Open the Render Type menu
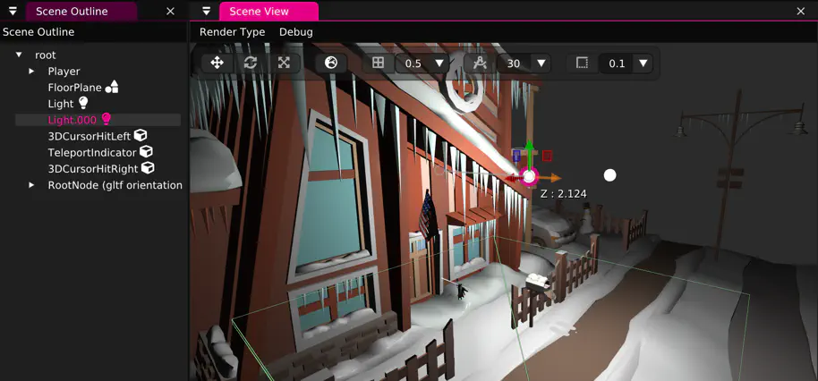 pyautogui.click(x=232, y=32)
